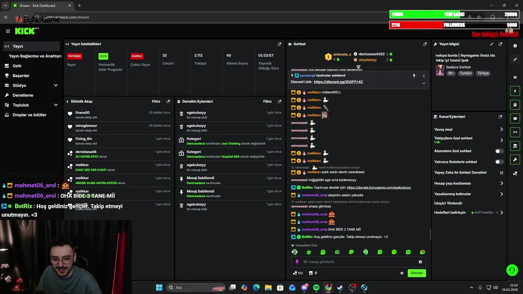Open chat settings gear icon
This screenshot has height=294, width=523.
[402, 273]
